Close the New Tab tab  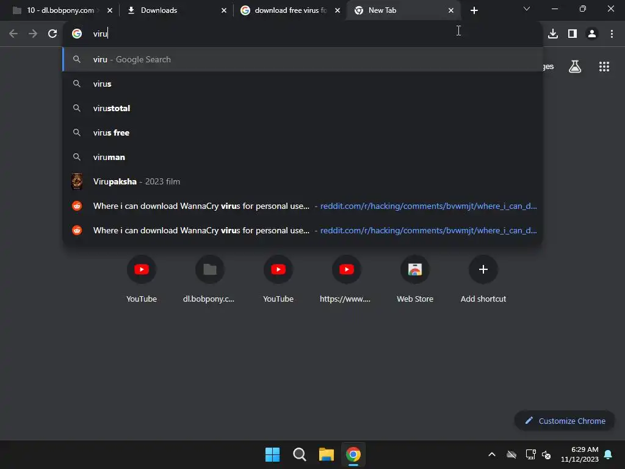coord(451,10)
